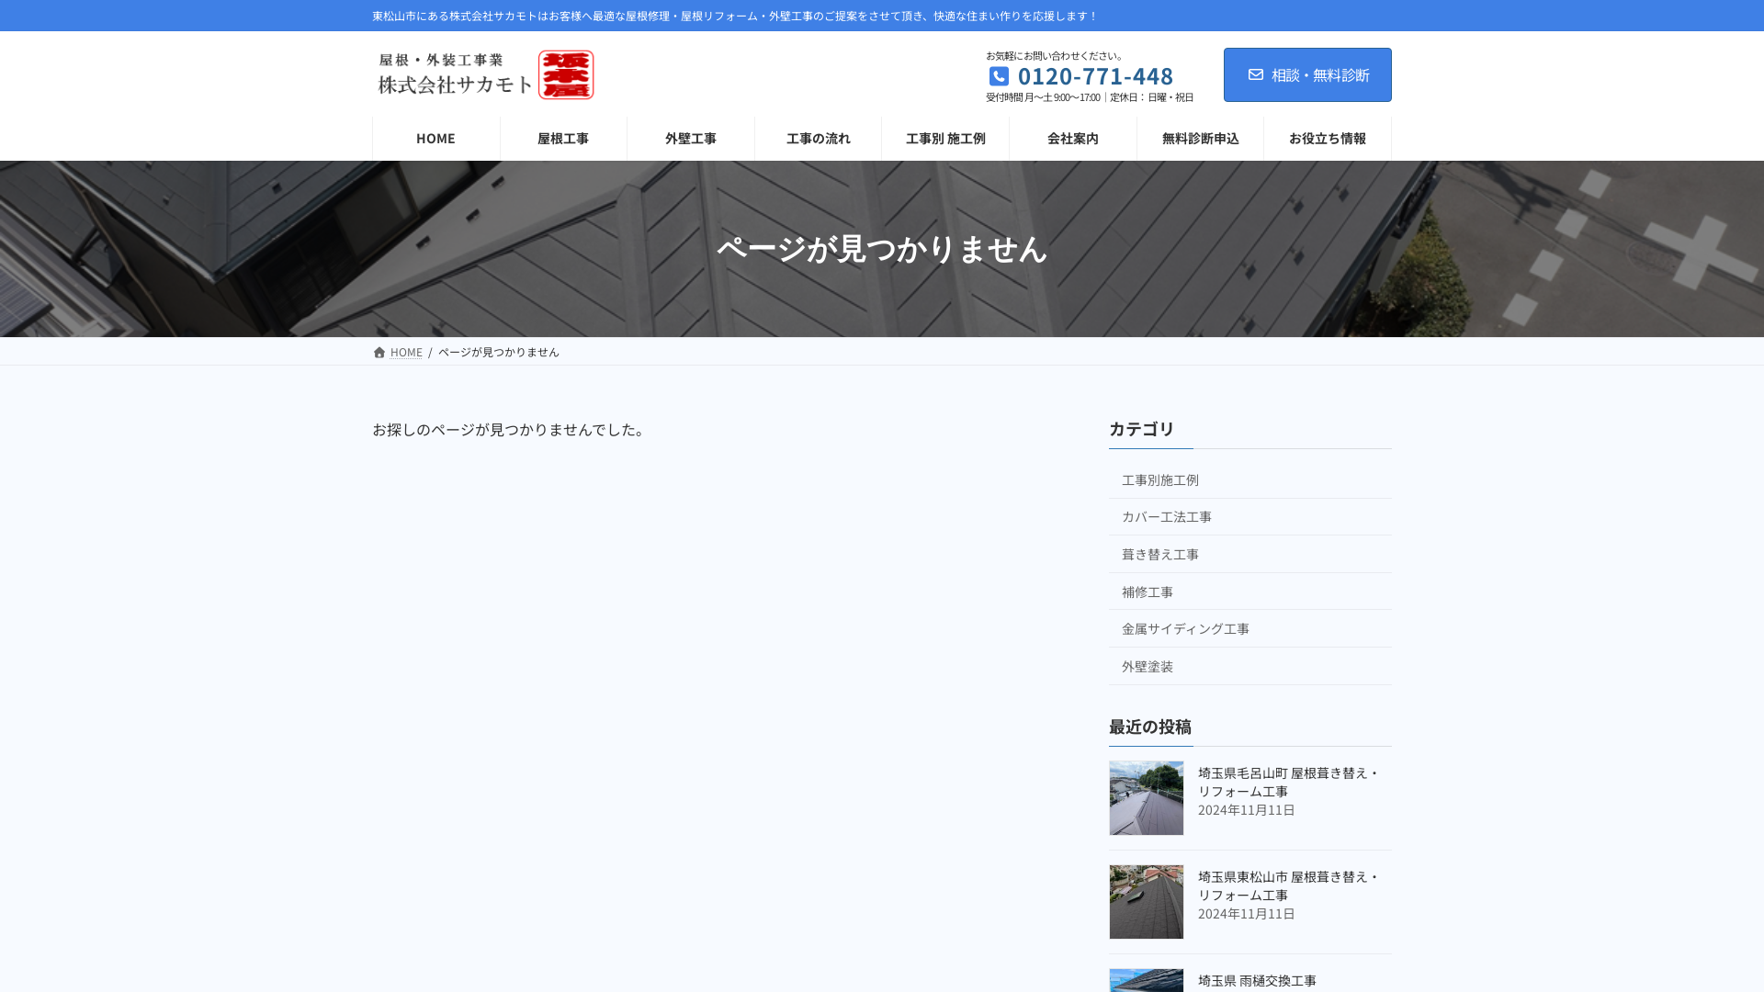
Task: Open お役立ち情報 from the navigation
Action: 1328,139
